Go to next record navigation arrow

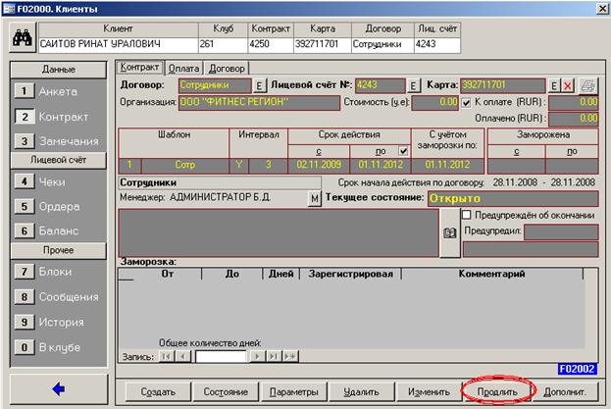click(x=257, y=356)
